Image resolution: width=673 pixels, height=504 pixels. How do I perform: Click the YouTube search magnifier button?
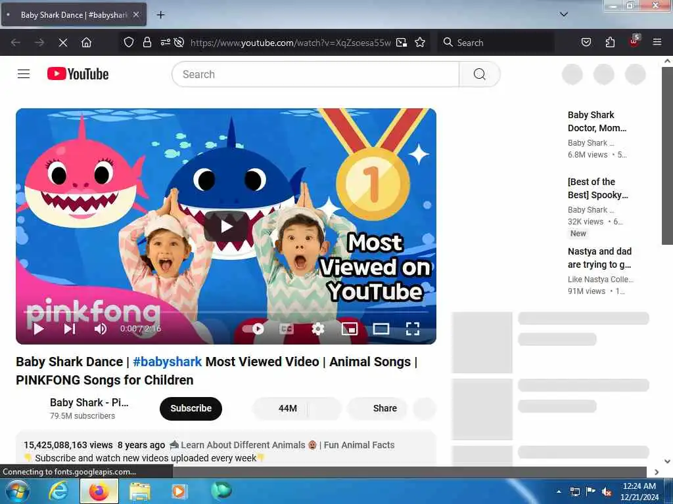(479, 74)
